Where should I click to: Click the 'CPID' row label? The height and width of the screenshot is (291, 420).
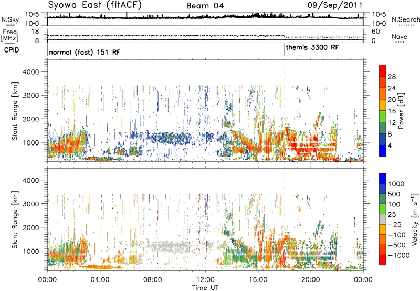click(12, 50)
